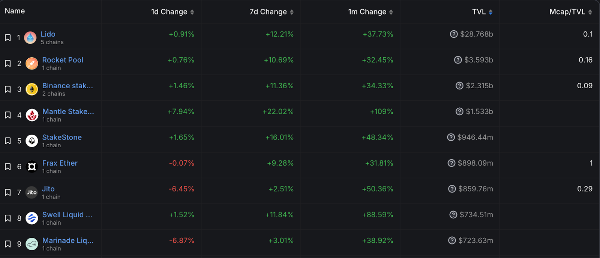Screen dimensions: 600x258
Task: Click the Swell Liquid Staking logo
Action: pos(32,218)
